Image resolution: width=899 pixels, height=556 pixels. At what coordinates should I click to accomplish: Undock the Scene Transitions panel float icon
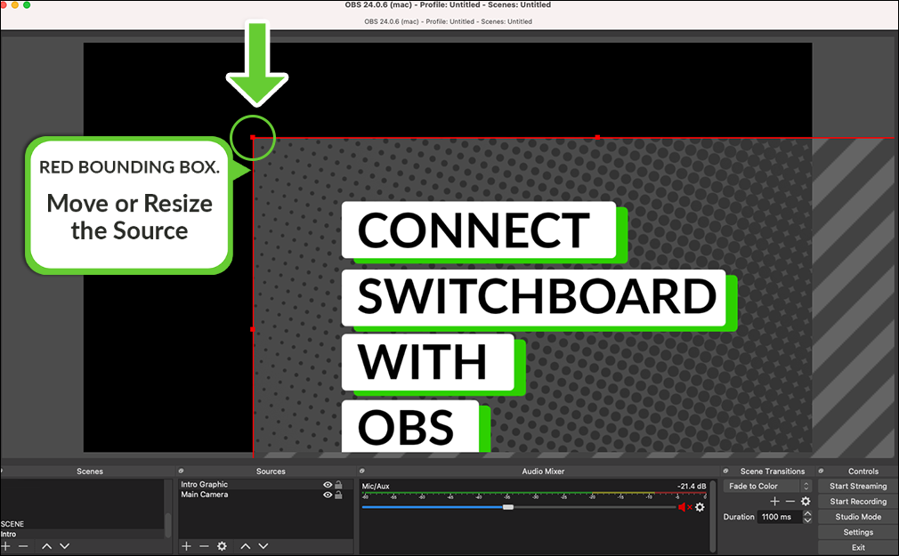[x=725, y=471]
